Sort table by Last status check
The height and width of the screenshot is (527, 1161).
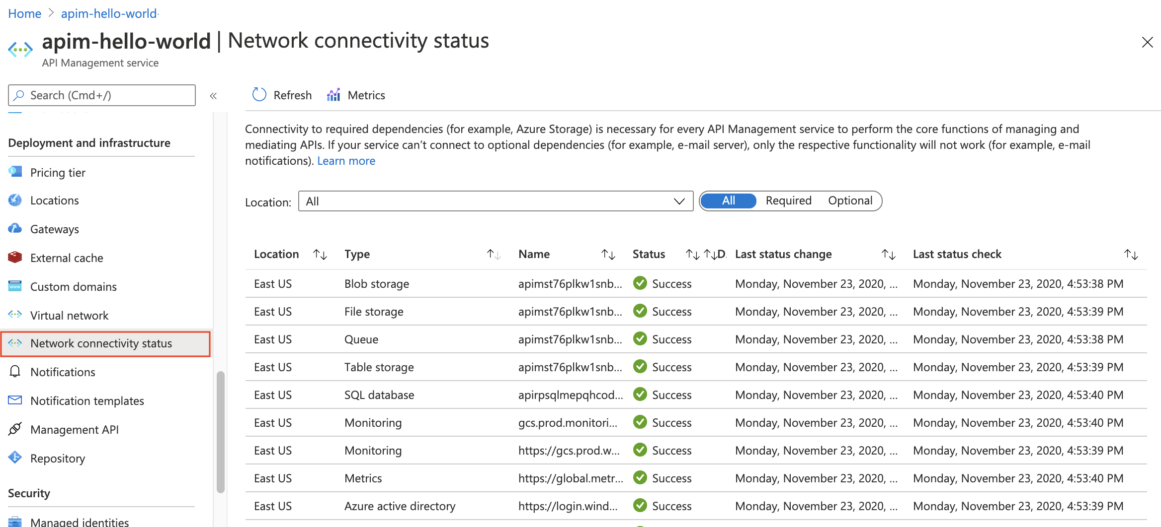click(x=1131, y=254)
